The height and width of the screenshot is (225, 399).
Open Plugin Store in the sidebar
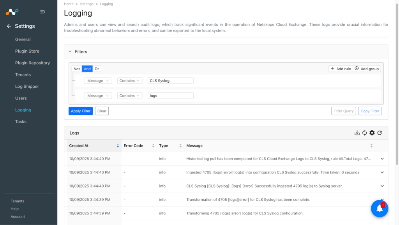[27, 51]
